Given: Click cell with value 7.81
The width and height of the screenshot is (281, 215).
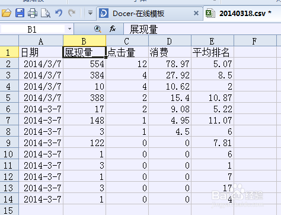Looking at the screenshot, I should point(212,143).
